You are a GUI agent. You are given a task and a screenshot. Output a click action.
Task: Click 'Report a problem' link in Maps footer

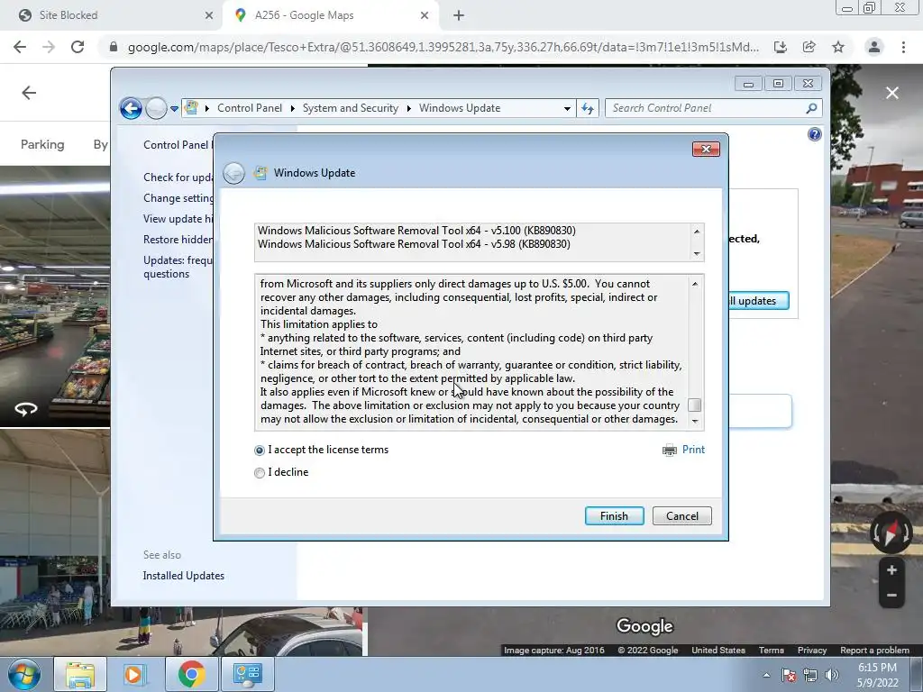coord(874,651)
